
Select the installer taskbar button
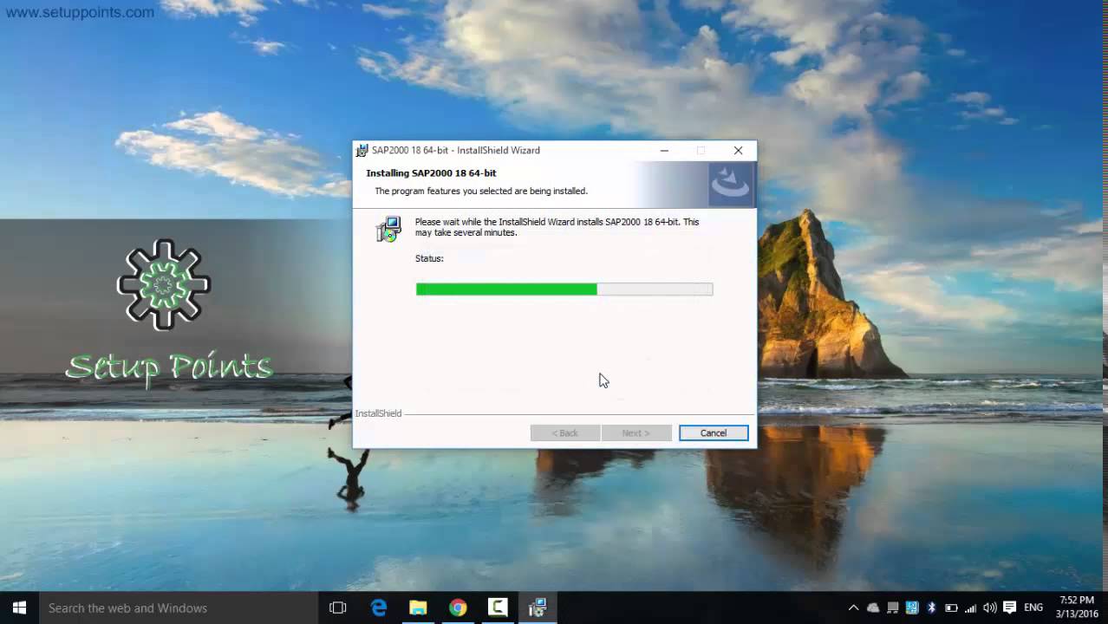tap(538, 608)
